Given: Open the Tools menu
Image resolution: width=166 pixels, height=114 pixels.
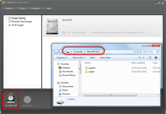Looking at the screenshot, I should pos(22,9).
